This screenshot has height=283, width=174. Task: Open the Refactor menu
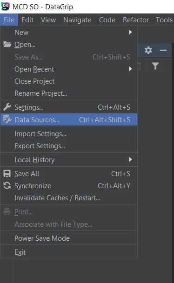coord(136,20)
